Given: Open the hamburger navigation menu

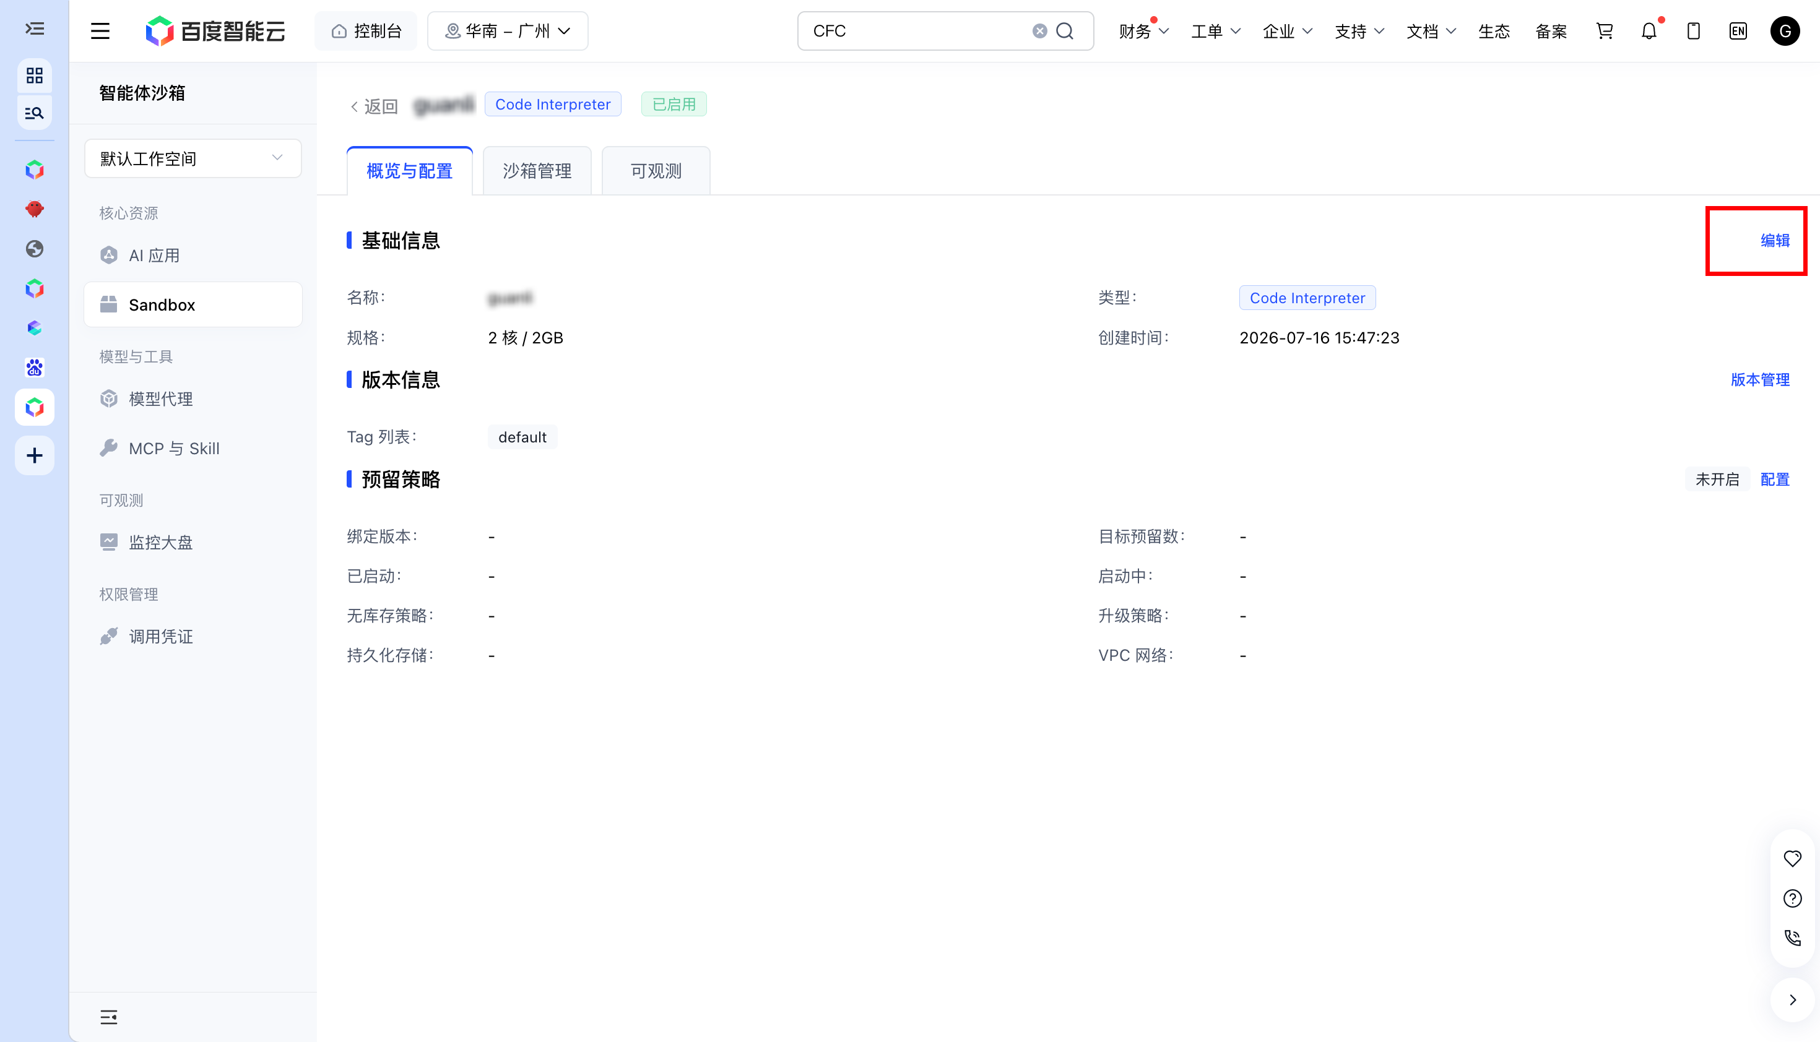Looking at the screenshot, I should point(100,31).
